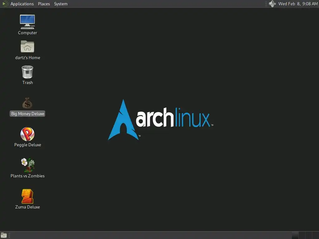Select the Computer desktop icon
Screen dimensions: 319x239
pos(27,22)
